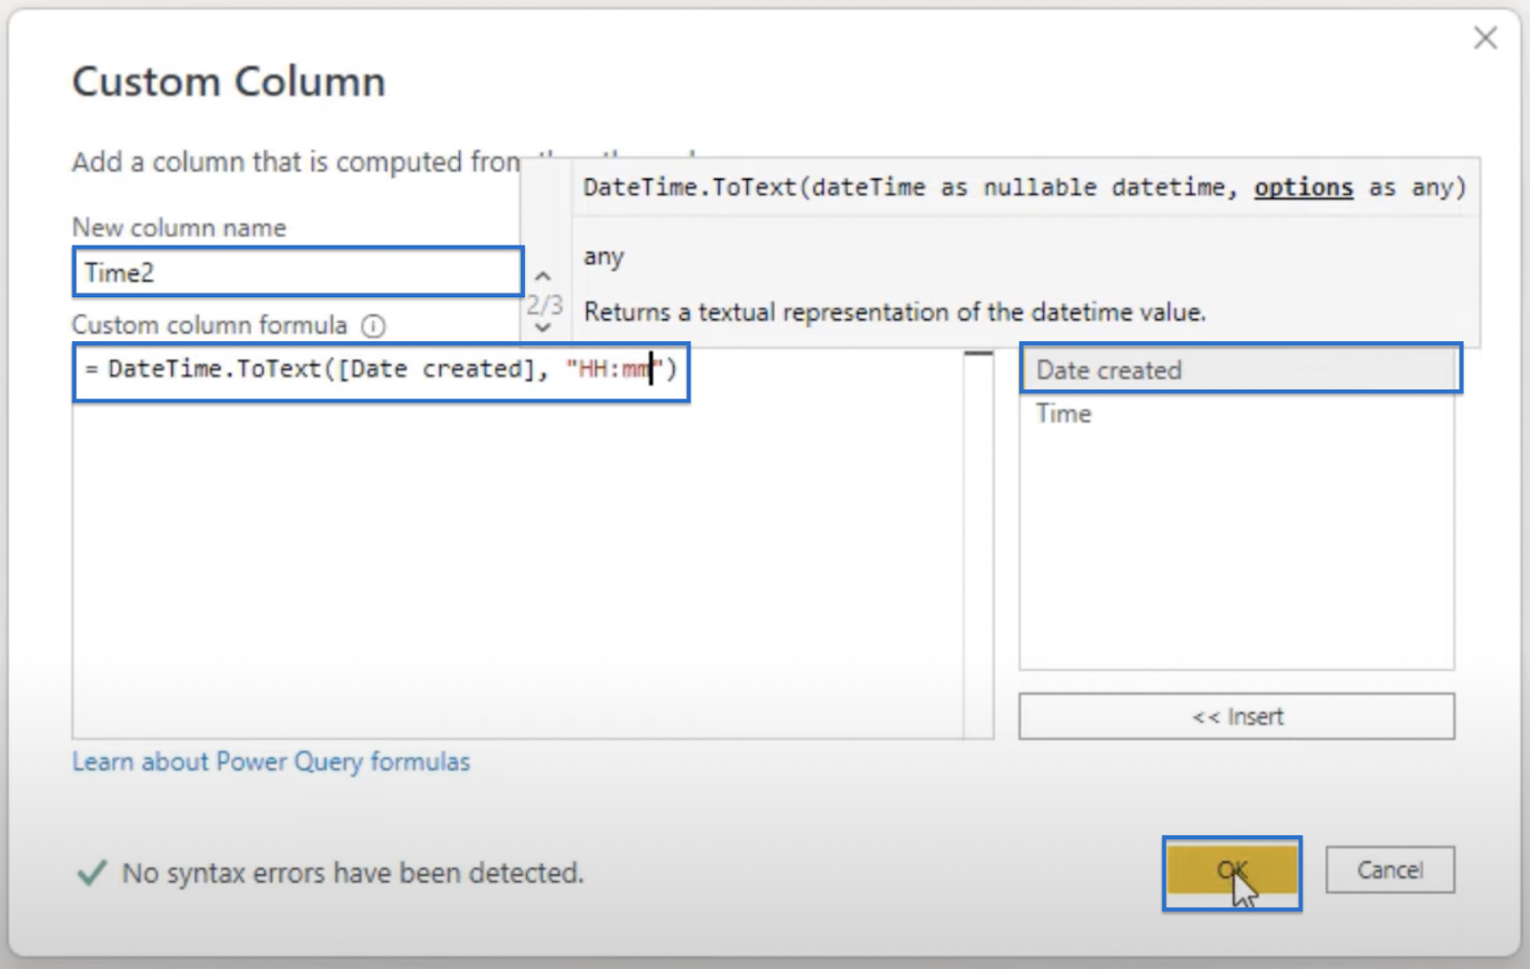Select Time in available columns list

[1236, 414]
